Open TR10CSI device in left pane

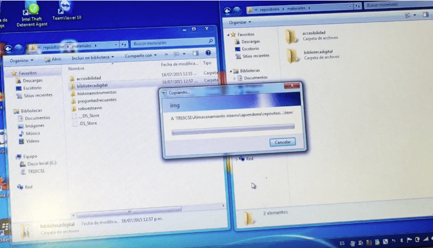pyautogui.click(x=32, y=172)
